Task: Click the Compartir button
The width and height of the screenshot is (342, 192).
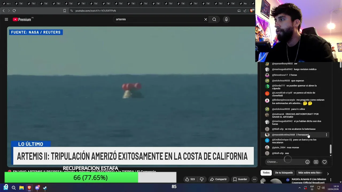Action: pos(218,179)
